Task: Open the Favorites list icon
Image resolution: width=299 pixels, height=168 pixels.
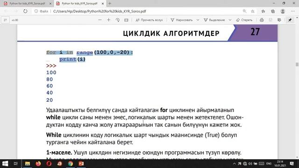Action: click(x=263, y=11)
